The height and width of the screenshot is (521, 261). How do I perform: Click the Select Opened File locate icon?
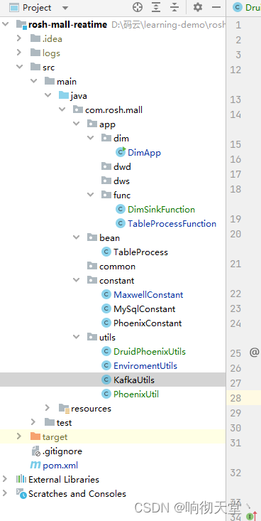point(138,7)
